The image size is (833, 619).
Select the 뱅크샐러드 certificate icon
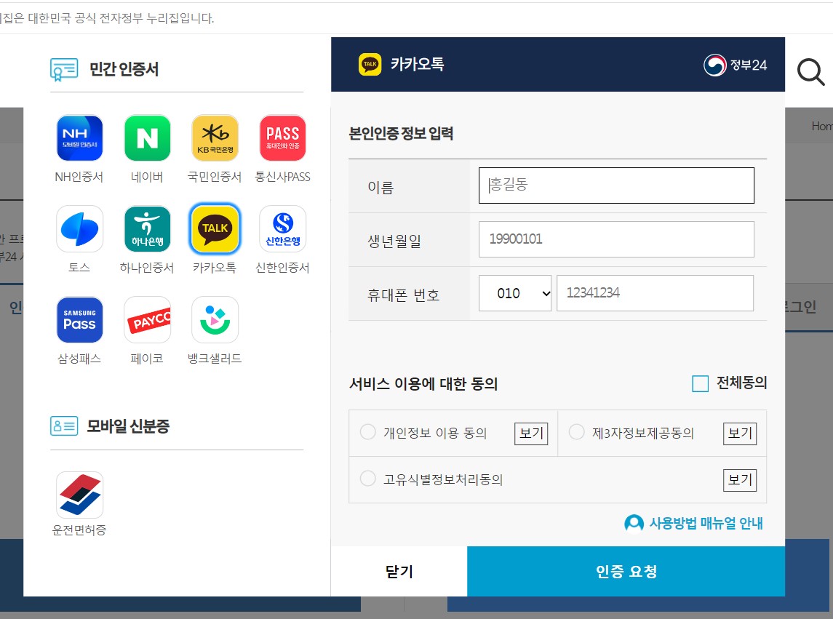pos(215,319)
